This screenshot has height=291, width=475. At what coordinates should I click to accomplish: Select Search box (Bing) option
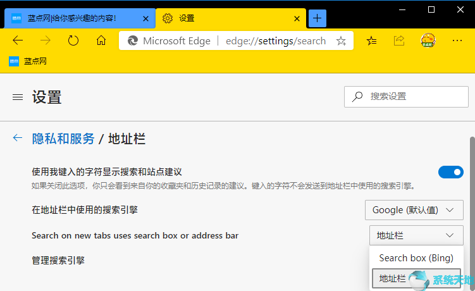coord(416,258)
